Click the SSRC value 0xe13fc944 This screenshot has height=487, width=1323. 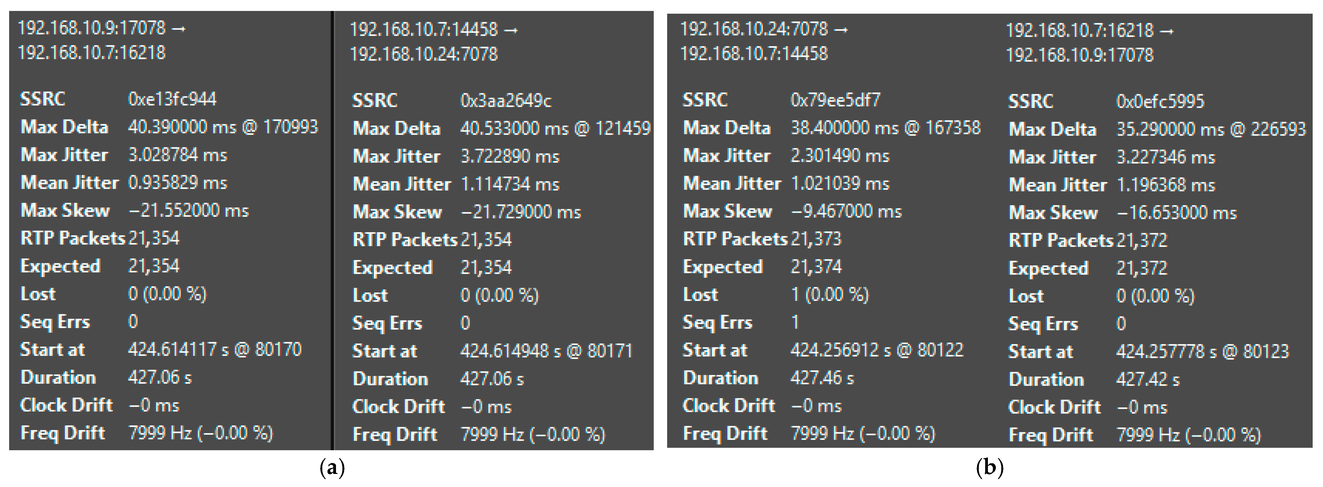tap(172, 99)
